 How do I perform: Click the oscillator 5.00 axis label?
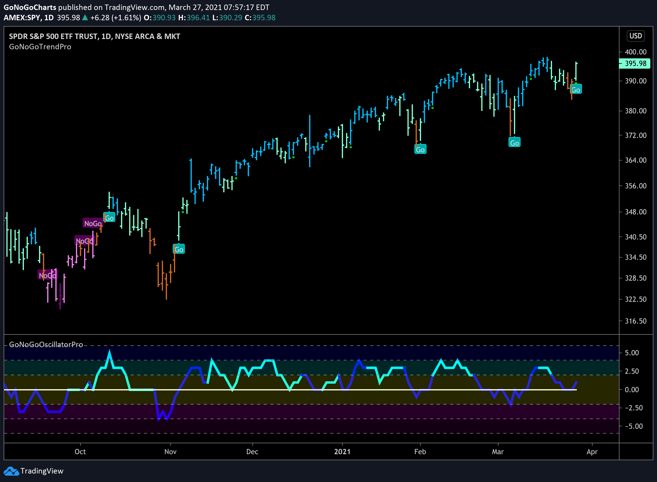pyautogui.click(x=632, y=353)
